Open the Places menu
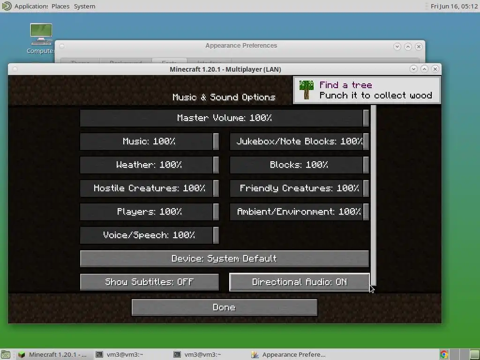The height and width of the screenshot is (360, 480). (x=60, y=6)
